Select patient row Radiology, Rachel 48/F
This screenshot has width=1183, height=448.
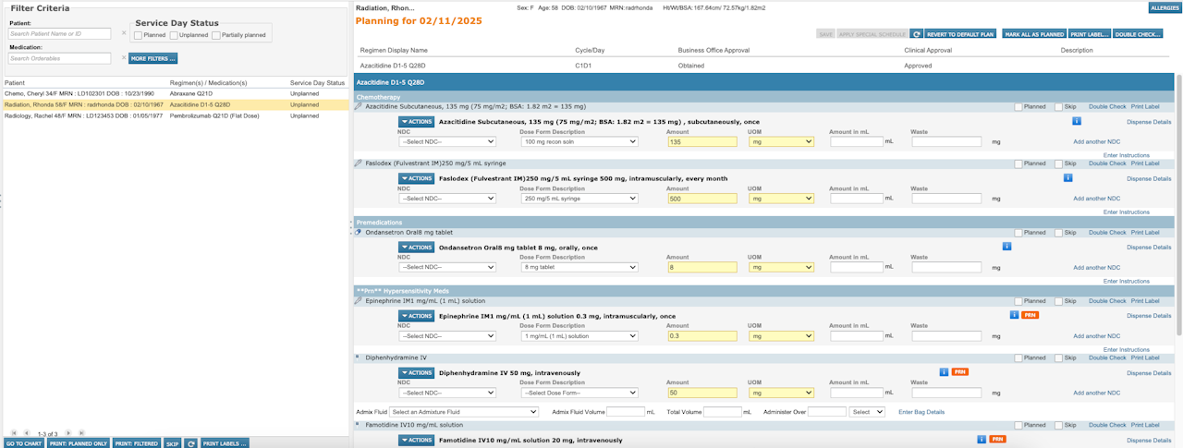click(x=174, y=115)
